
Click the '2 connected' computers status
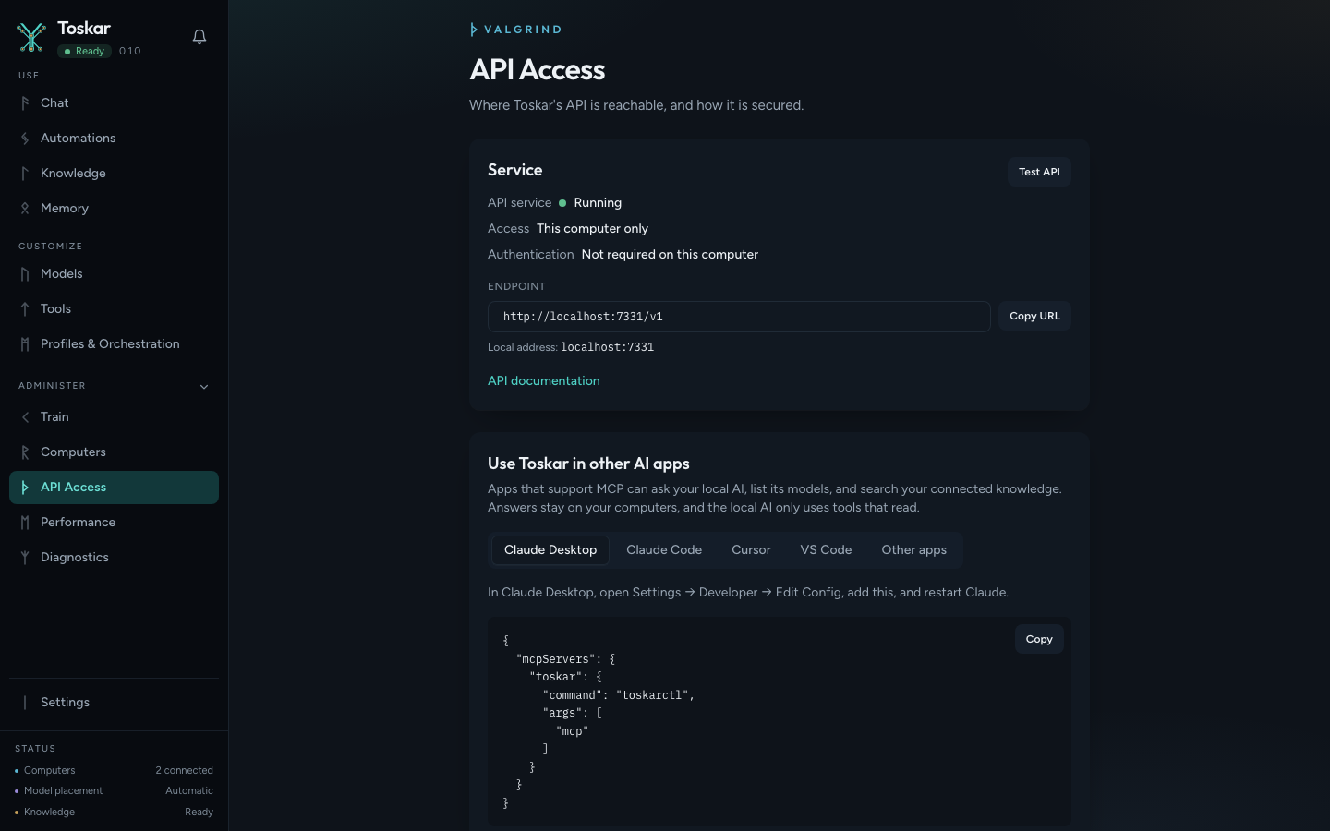(x=184, y=771)
